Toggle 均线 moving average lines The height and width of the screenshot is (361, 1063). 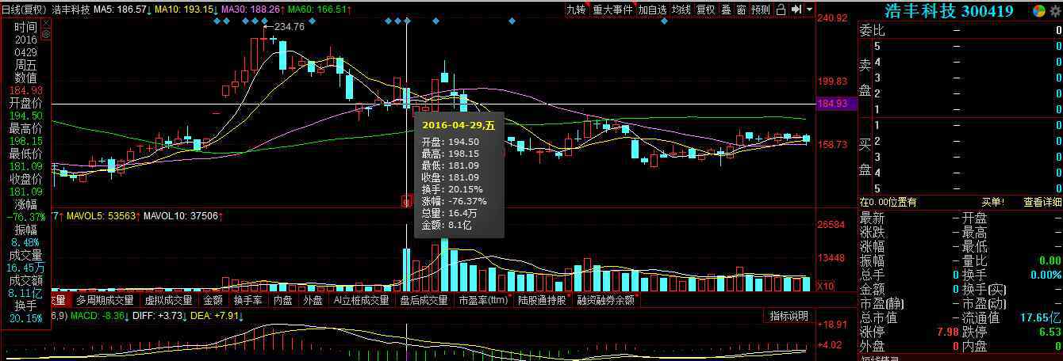(681, 9)
